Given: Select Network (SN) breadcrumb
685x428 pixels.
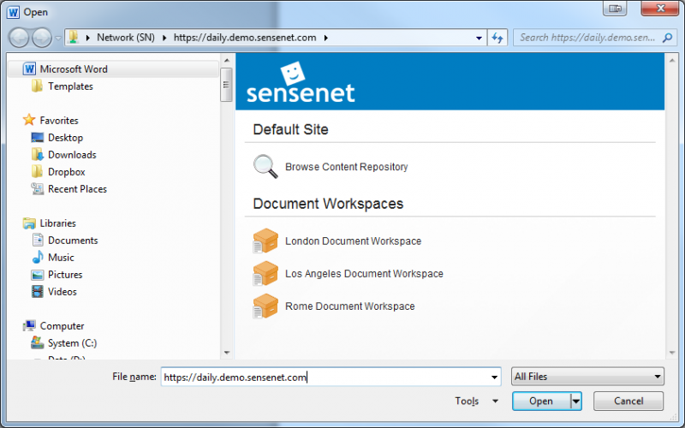Looking at the screenshot, I should pos(126,38).
